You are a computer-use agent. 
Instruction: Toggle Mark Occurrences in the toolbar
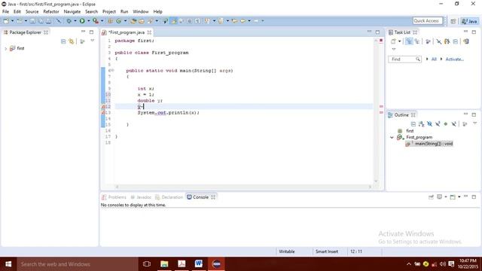point(174,21)
